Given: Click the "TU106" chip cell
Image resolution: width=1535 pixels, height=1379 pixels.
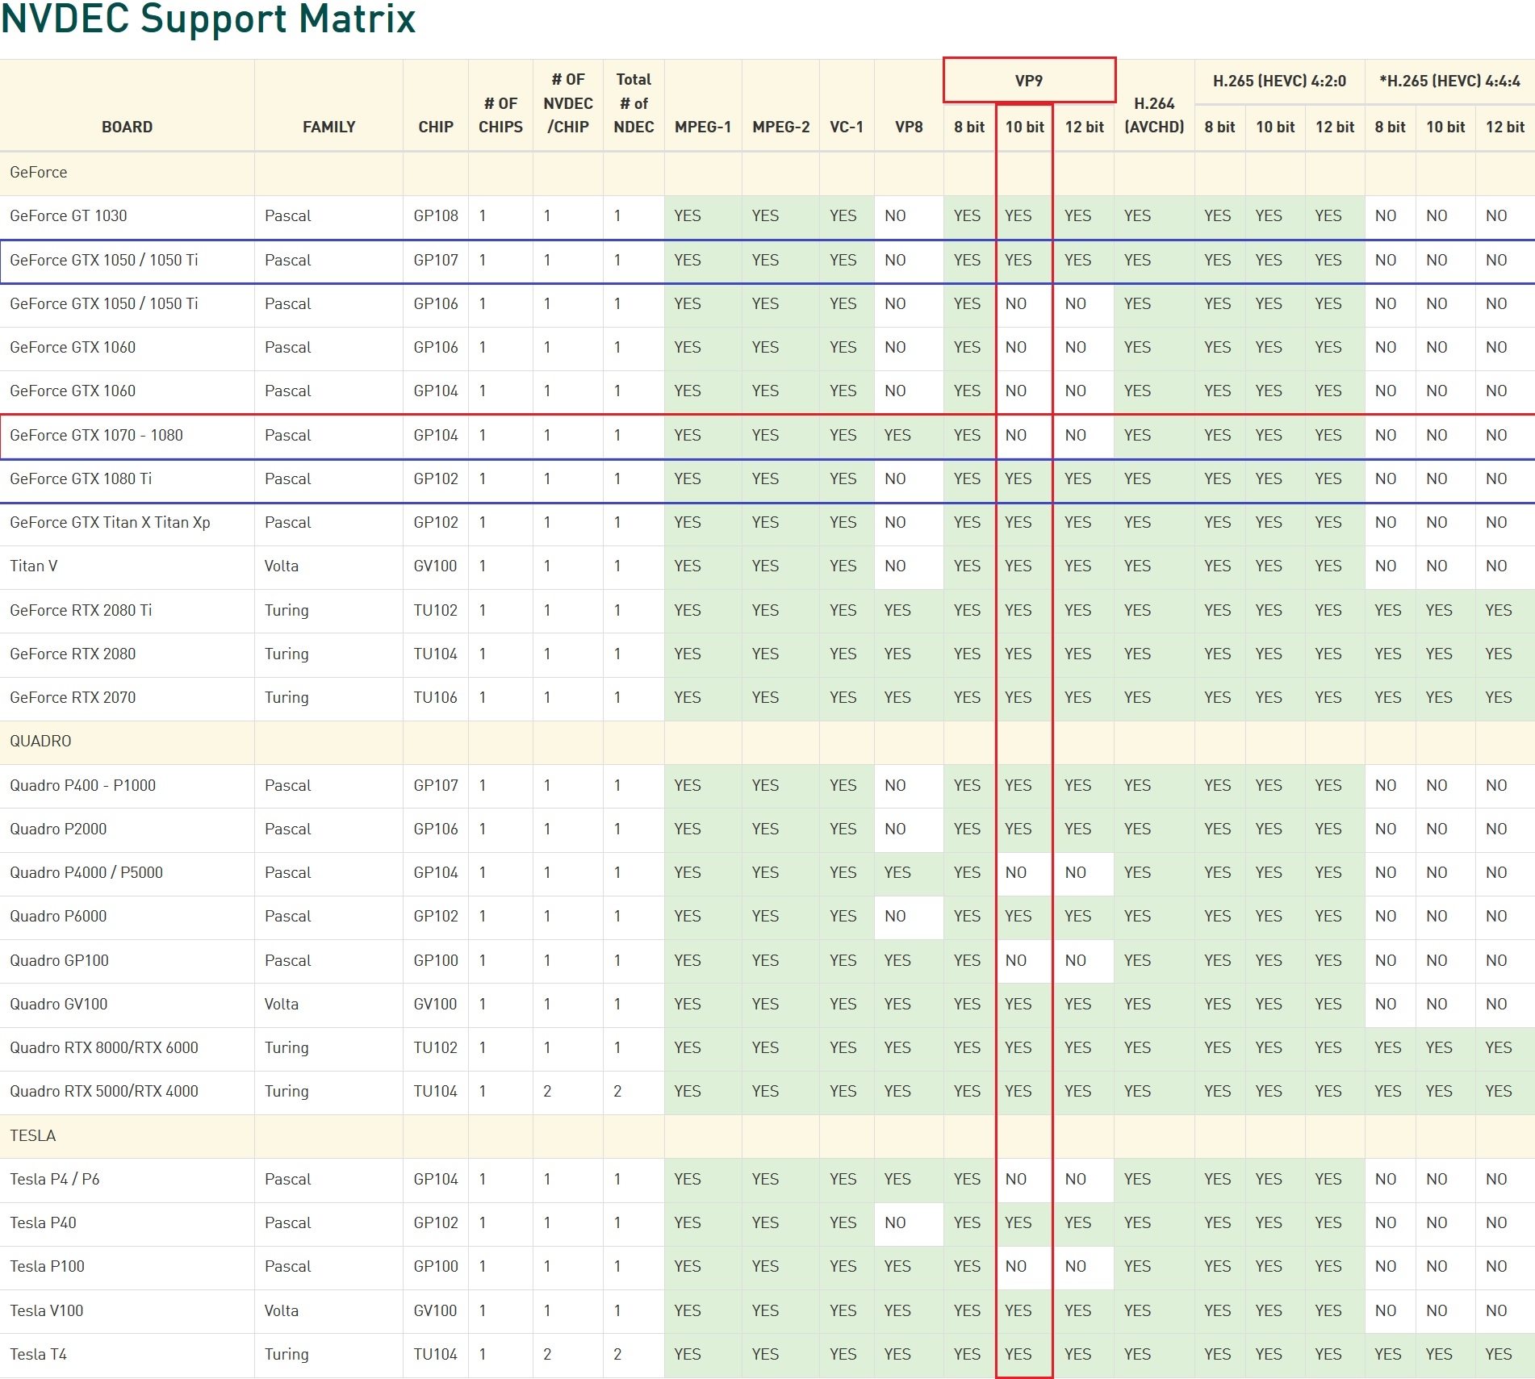Looking at the screenshot, I should [436, 697].
